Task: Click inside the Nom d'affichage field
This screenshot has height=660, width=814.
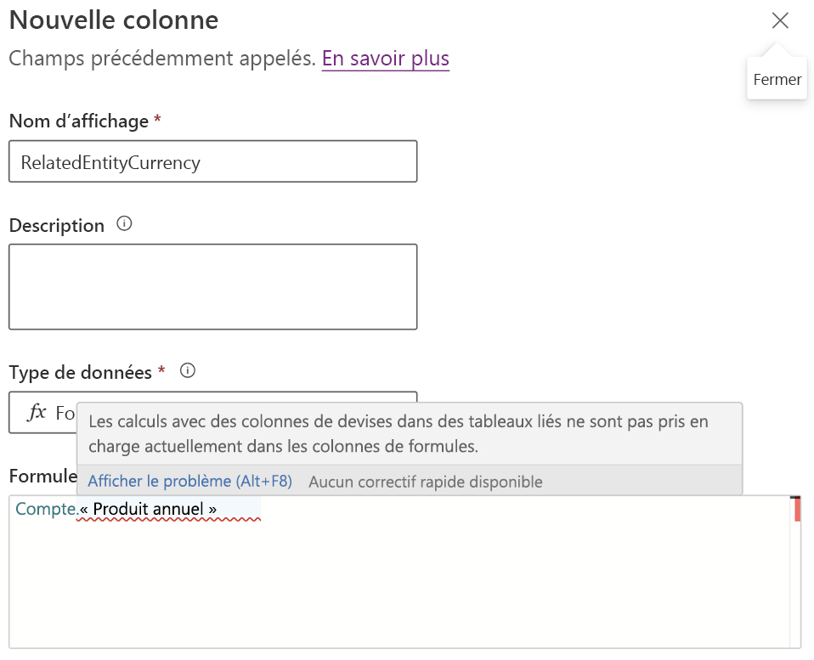Action: pos(212,161)
